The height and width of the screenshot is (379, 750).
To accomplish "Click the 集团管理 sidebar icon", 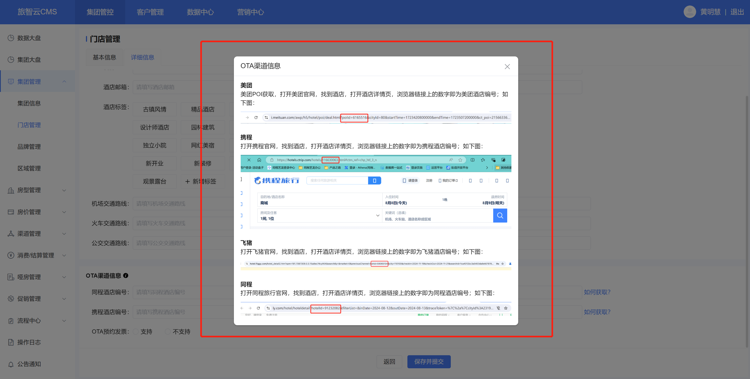I will pos(11,81).
